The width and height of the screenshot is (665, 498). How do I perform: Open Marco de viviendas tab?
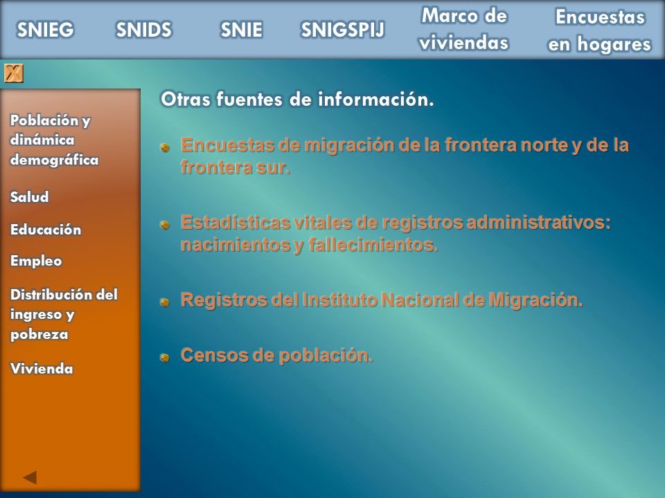[464, 29]
